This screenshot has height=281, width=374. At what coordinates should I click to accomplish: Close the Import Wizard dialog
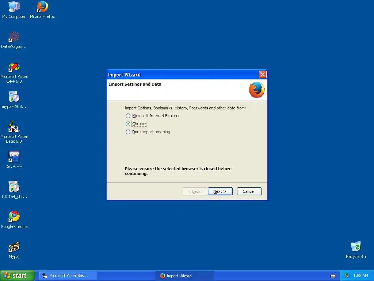[x=263, y=75]
